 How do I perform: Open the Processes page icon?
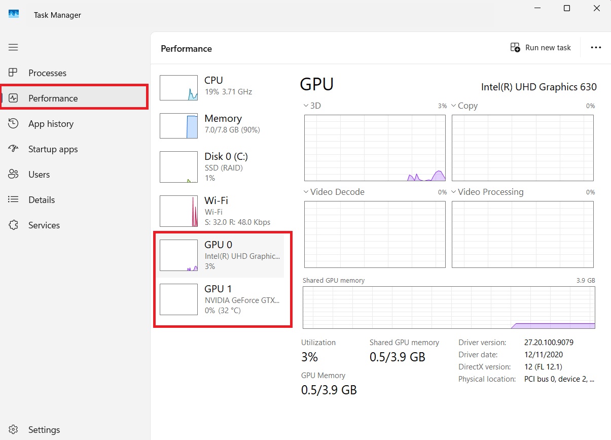tap(13, 73)
